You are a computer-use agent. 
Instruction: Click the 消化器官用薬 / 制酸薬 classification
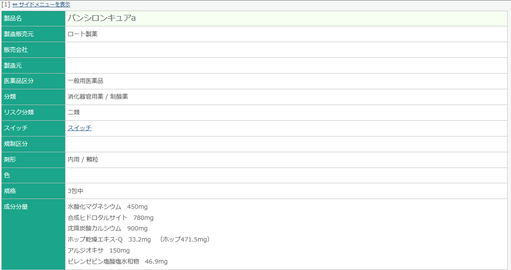[x=98, y=97]
